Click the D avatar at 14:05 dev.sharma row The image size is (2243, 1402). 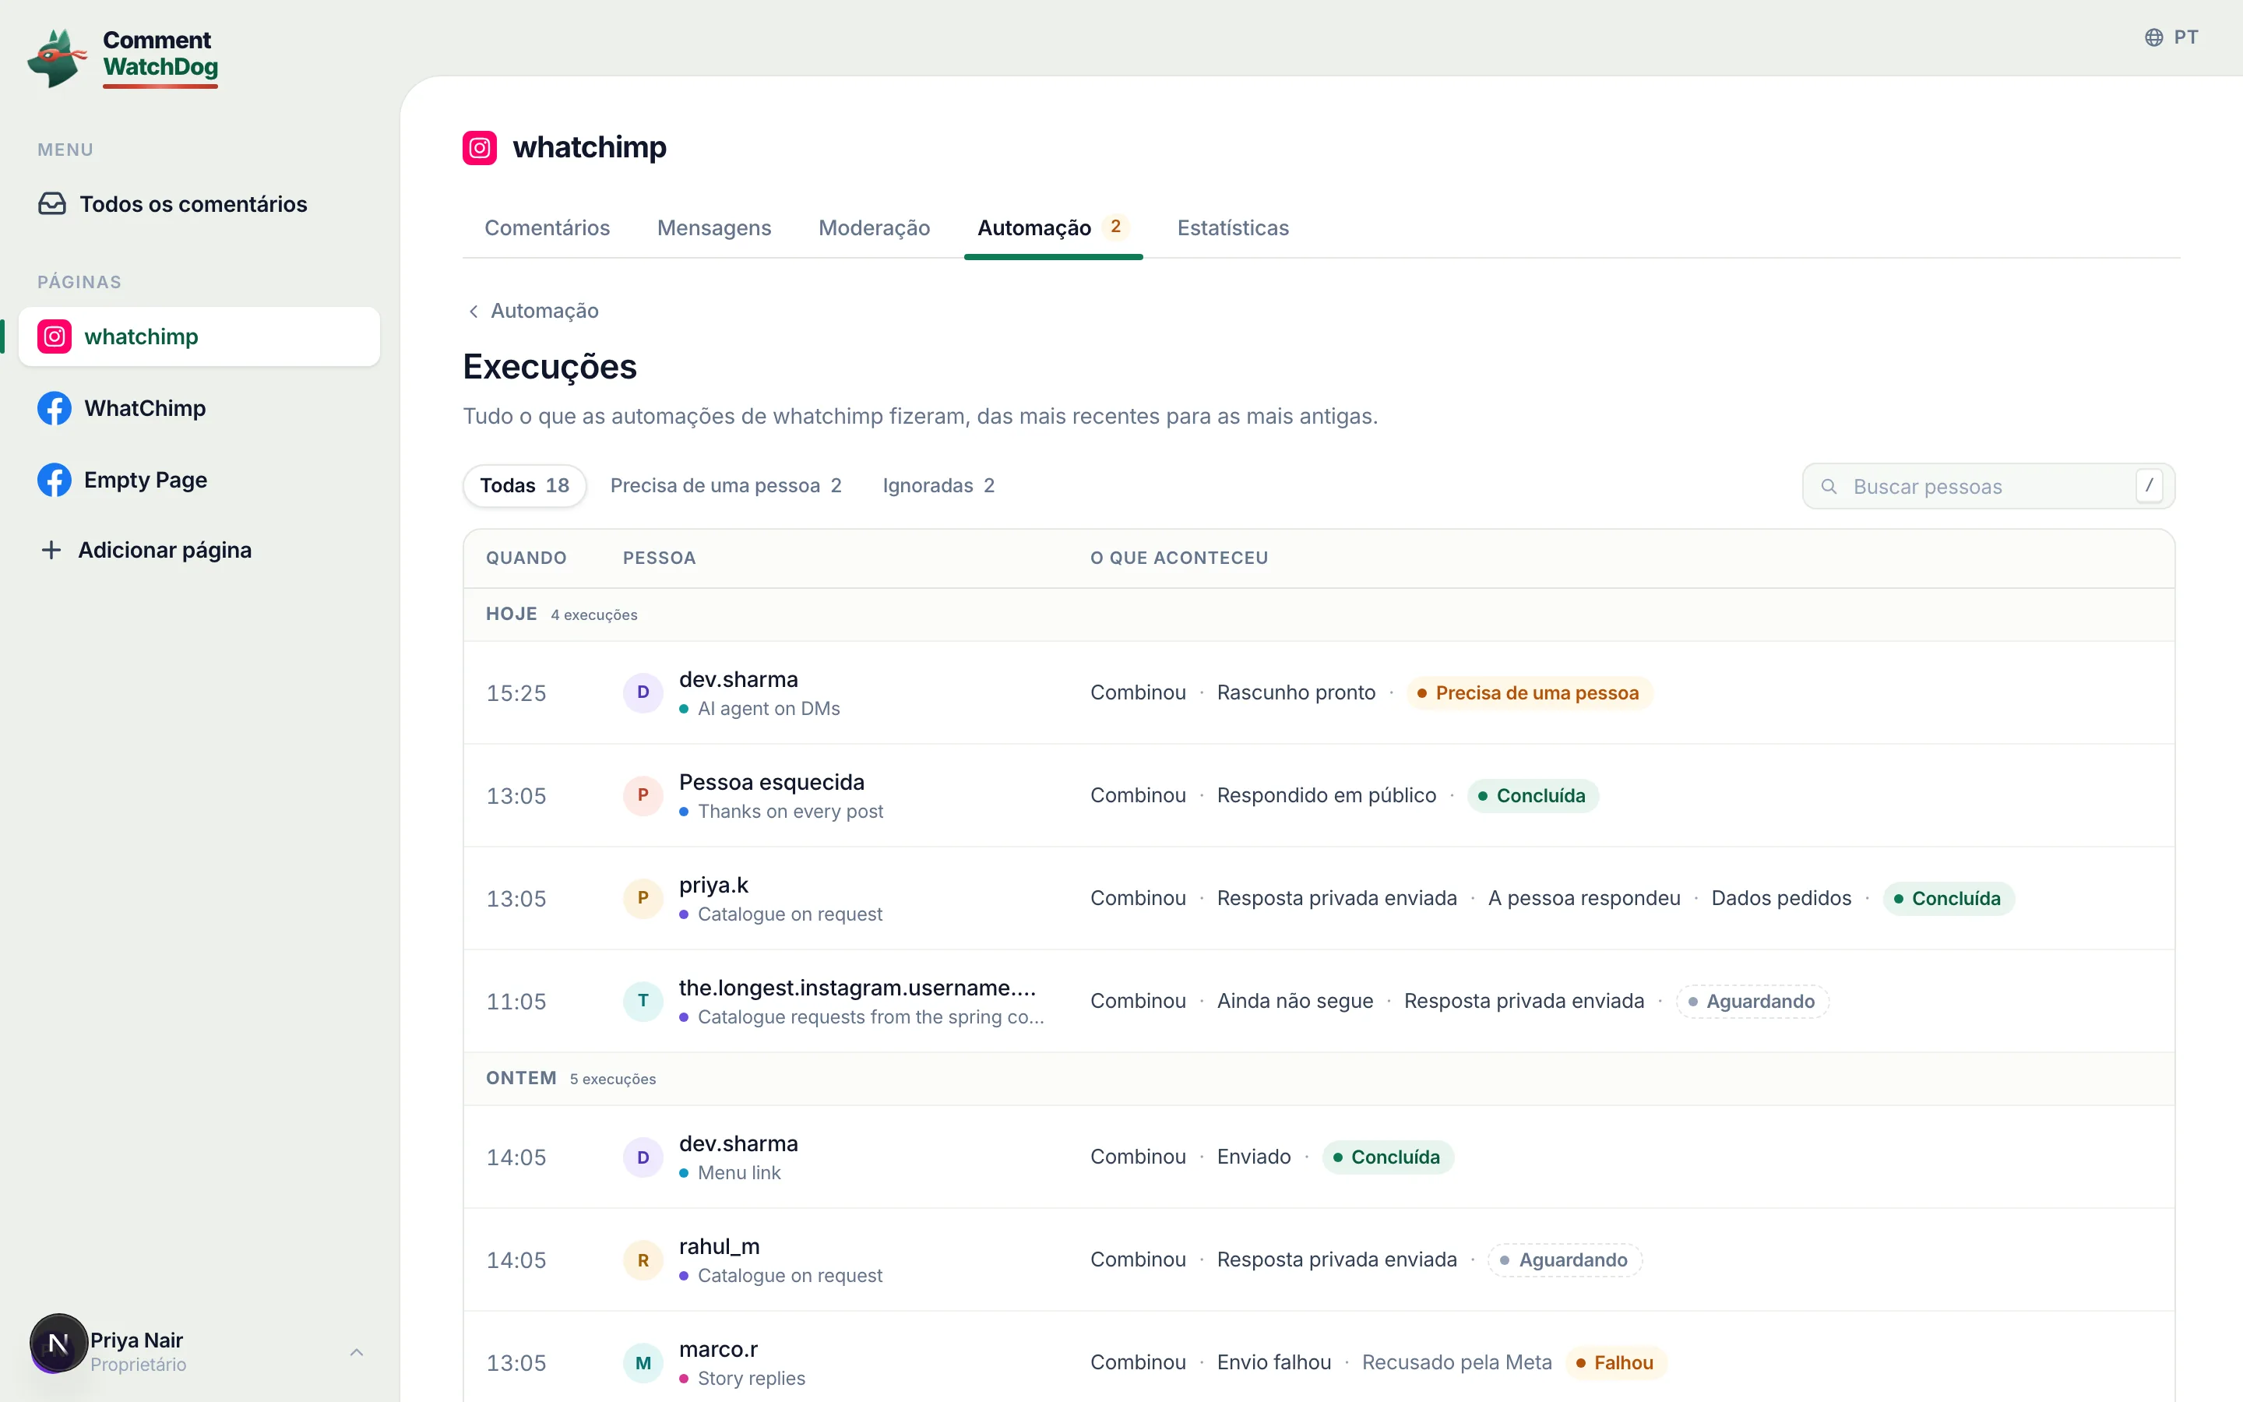[x=643, y=1157]
